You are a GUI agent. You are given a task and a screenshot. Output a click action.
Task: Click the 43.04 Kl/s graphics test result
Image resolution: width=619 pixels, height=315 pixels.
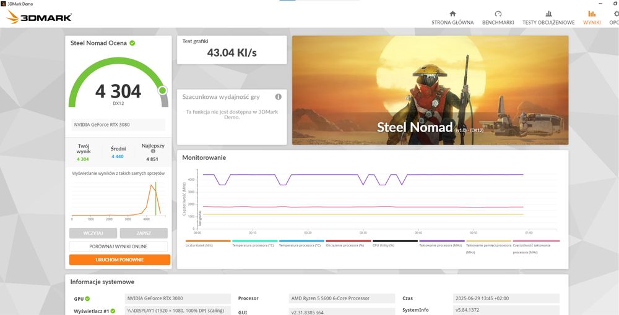click(232, 52)
